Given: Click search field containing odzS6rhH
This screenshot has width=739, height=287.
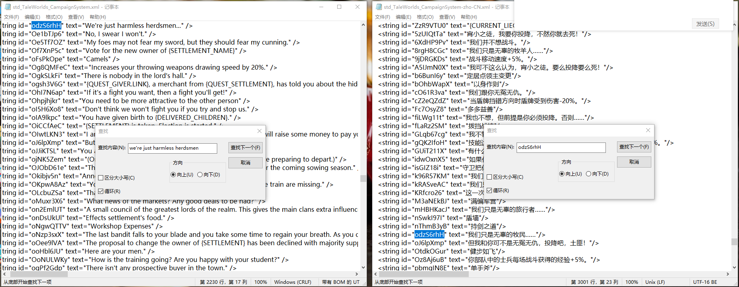Looking at the screenshot, I should pos(561,147).
